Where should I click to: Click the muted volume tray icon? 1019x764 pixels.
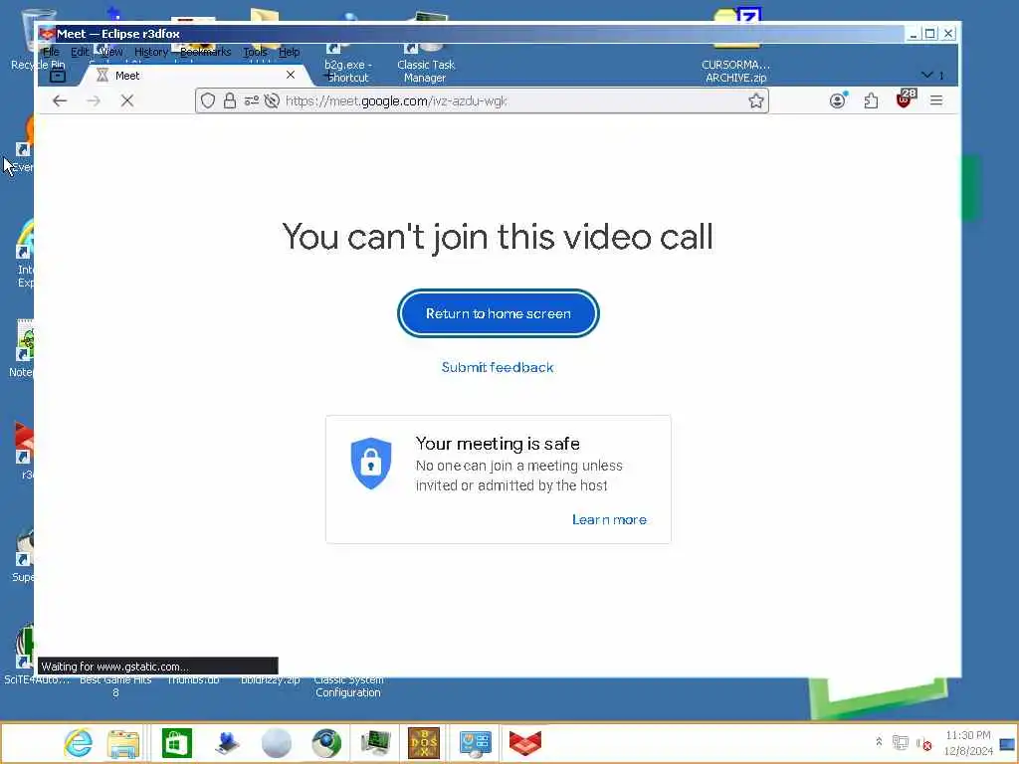[924, 742]
